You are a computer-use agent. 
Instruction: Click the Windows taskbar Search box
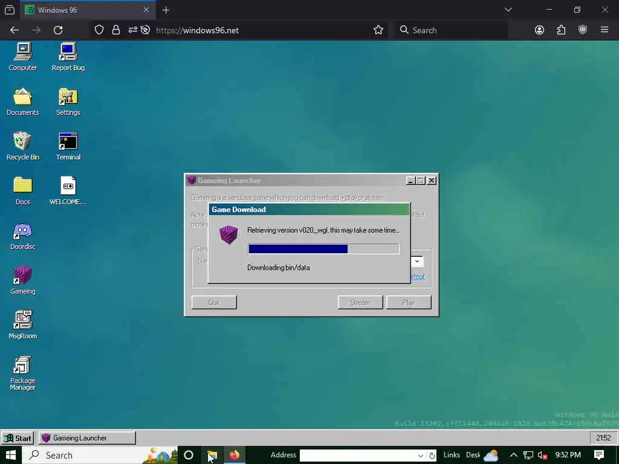(100, 456)
